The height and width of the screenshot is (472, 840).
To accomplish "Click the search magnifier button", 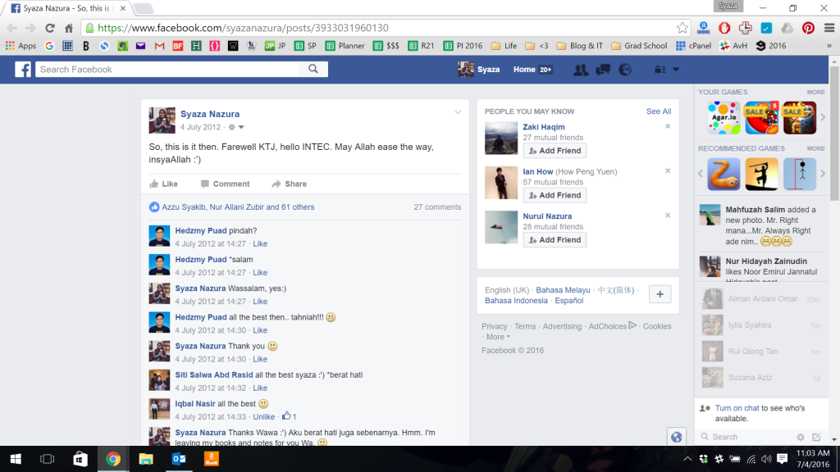I will (313, 69).
